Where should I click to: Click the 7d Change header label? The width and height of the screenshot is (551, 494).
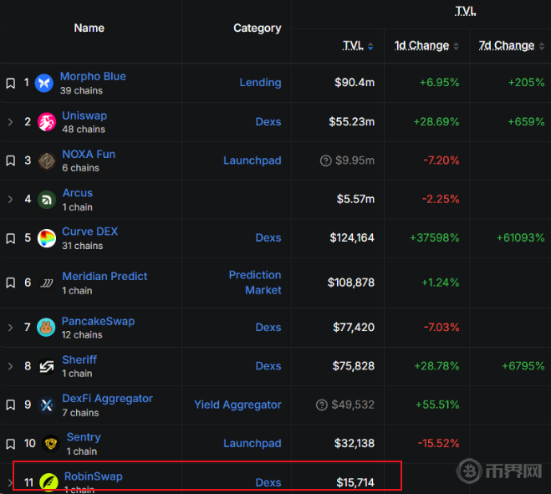pos(507,46)
